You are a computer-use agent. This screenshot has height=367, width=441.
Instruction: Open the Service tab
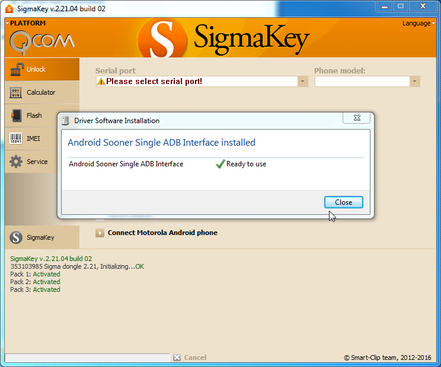click(31, 162)
